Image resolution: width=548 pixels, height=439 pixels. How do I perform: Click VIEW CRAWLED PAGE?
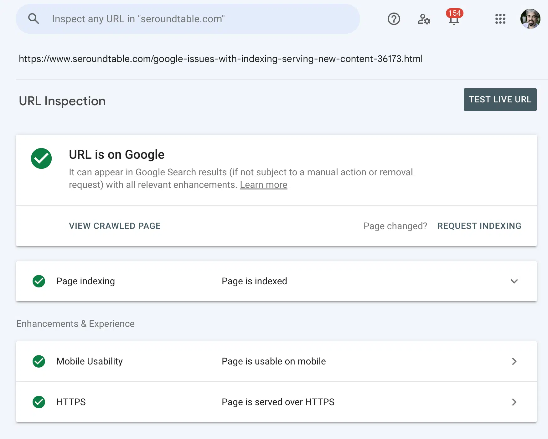[115, 226]
